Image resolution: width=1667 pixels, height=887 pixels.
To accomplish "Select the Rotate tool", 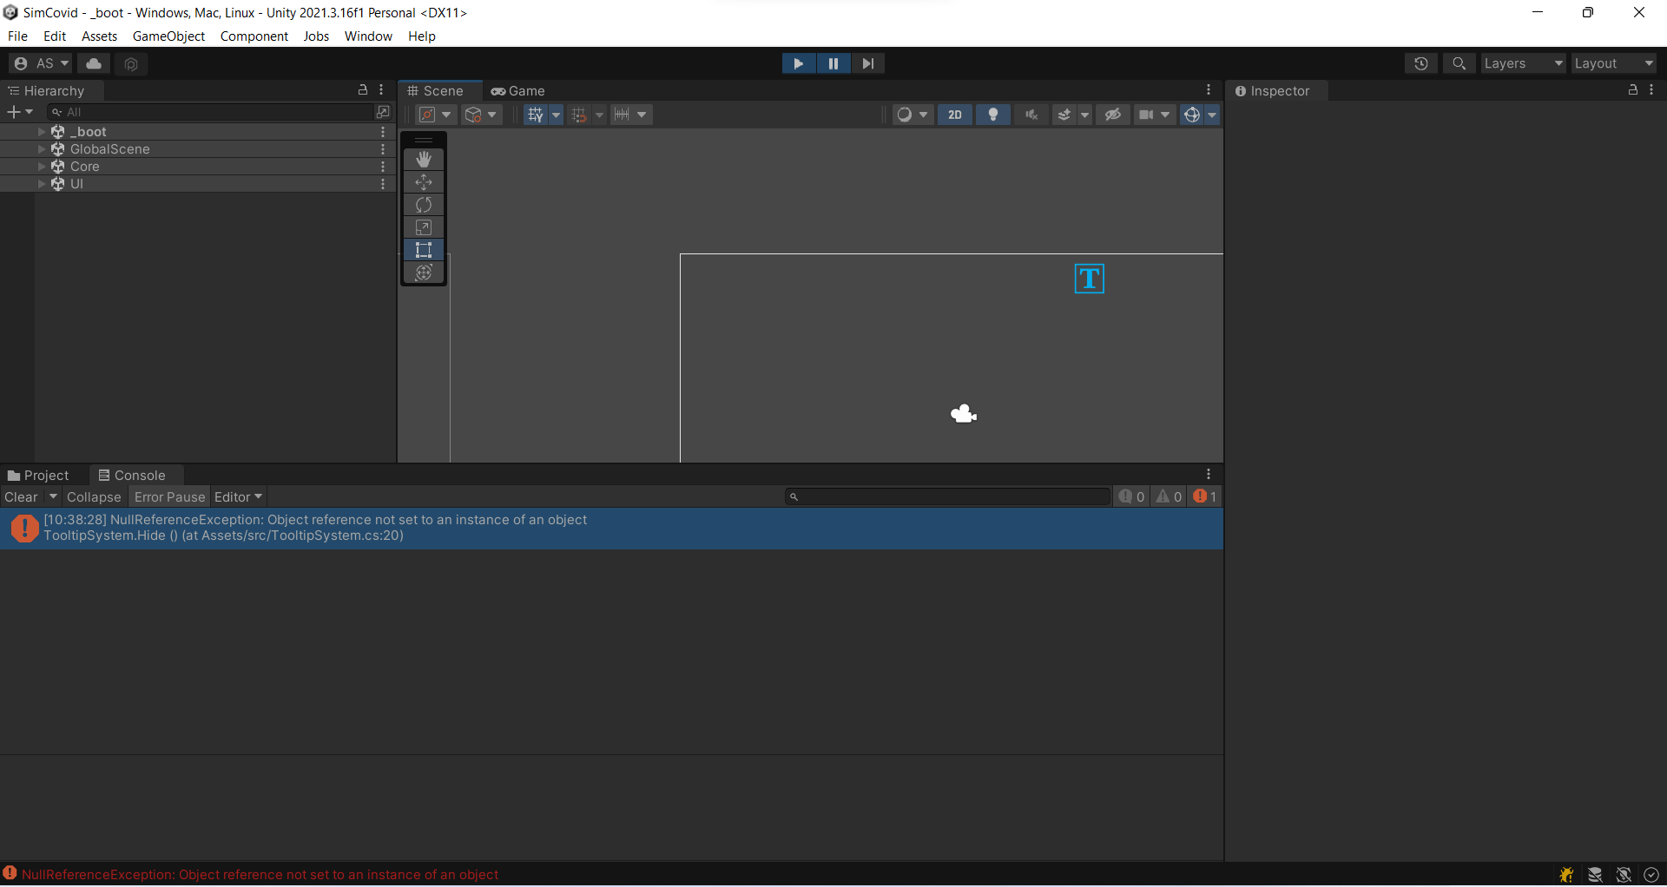I will click(x=423, y=204).
